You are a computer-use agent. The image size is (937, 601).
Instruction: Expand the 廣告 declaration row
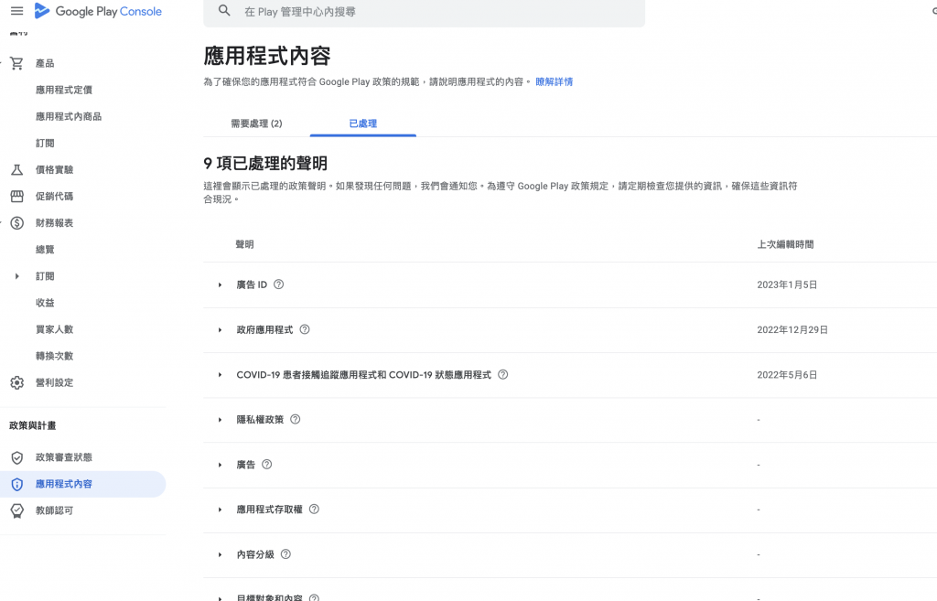tap(220, 465)
